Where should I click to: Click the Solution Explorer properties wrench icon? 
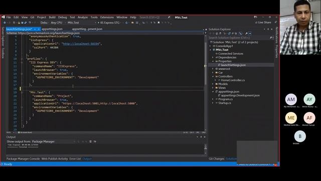click(x=246, y=33)
